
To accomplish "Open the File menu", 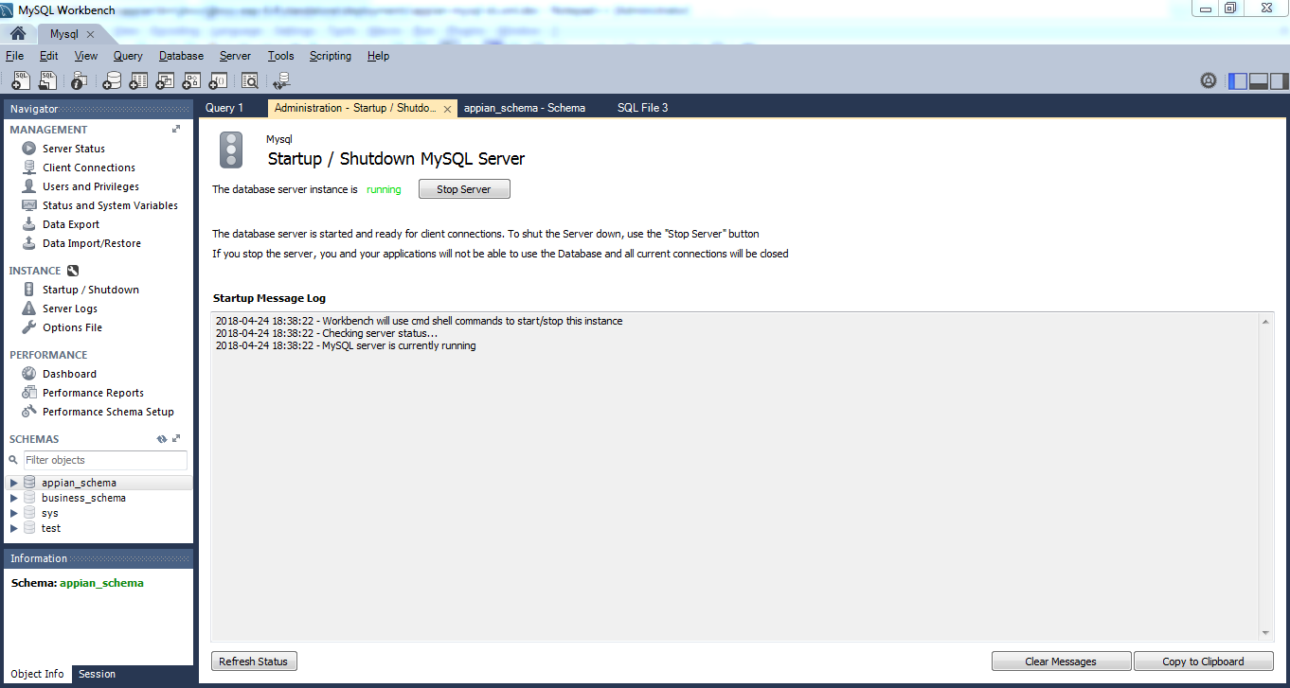I will 14,56.
